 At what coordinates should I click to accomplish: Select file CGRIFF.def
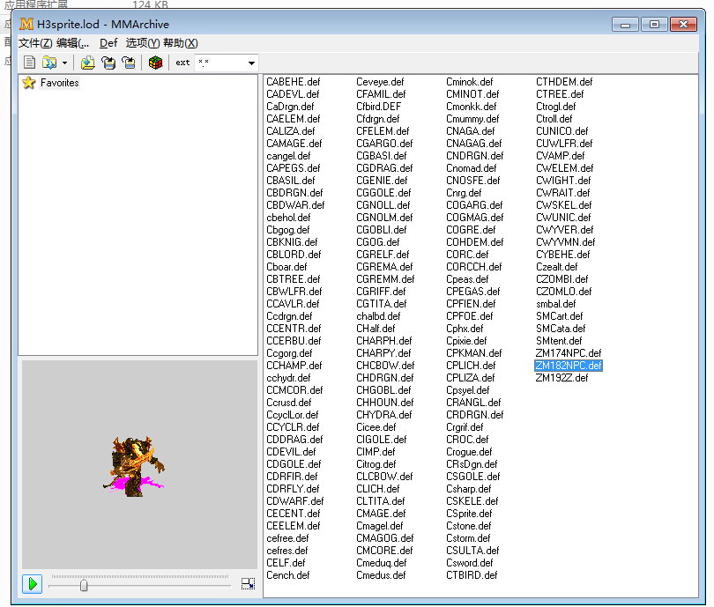(x=381, y=292)
